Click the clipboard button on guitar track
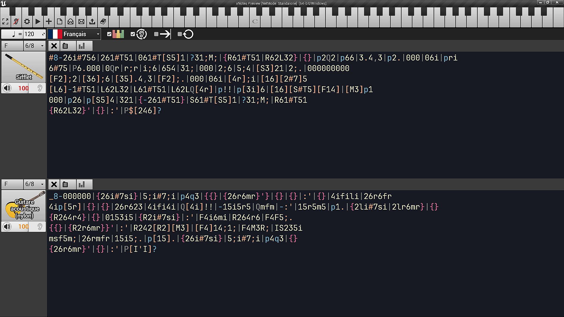 [x=65, y=184]
